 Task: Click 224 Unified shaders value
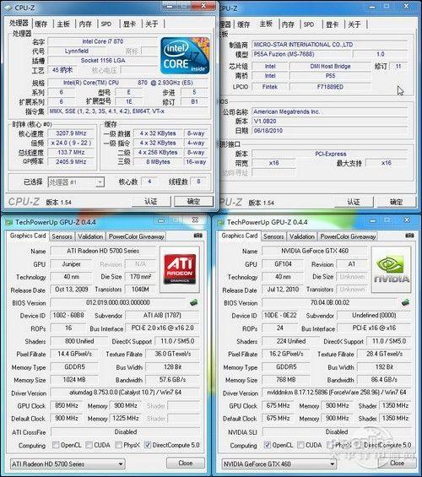[290, 341]
